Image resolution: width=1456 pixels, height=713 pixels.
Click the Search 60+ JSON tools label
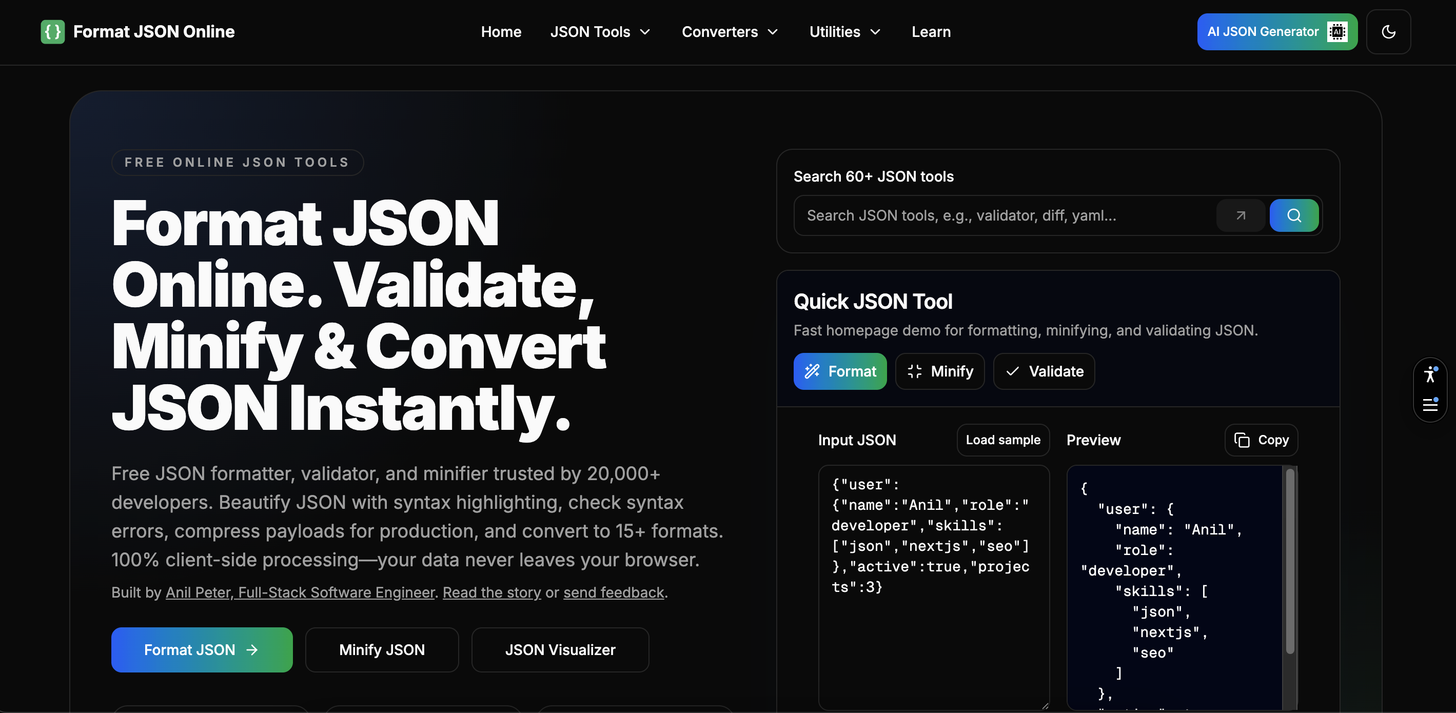click(x=873, y=176)
